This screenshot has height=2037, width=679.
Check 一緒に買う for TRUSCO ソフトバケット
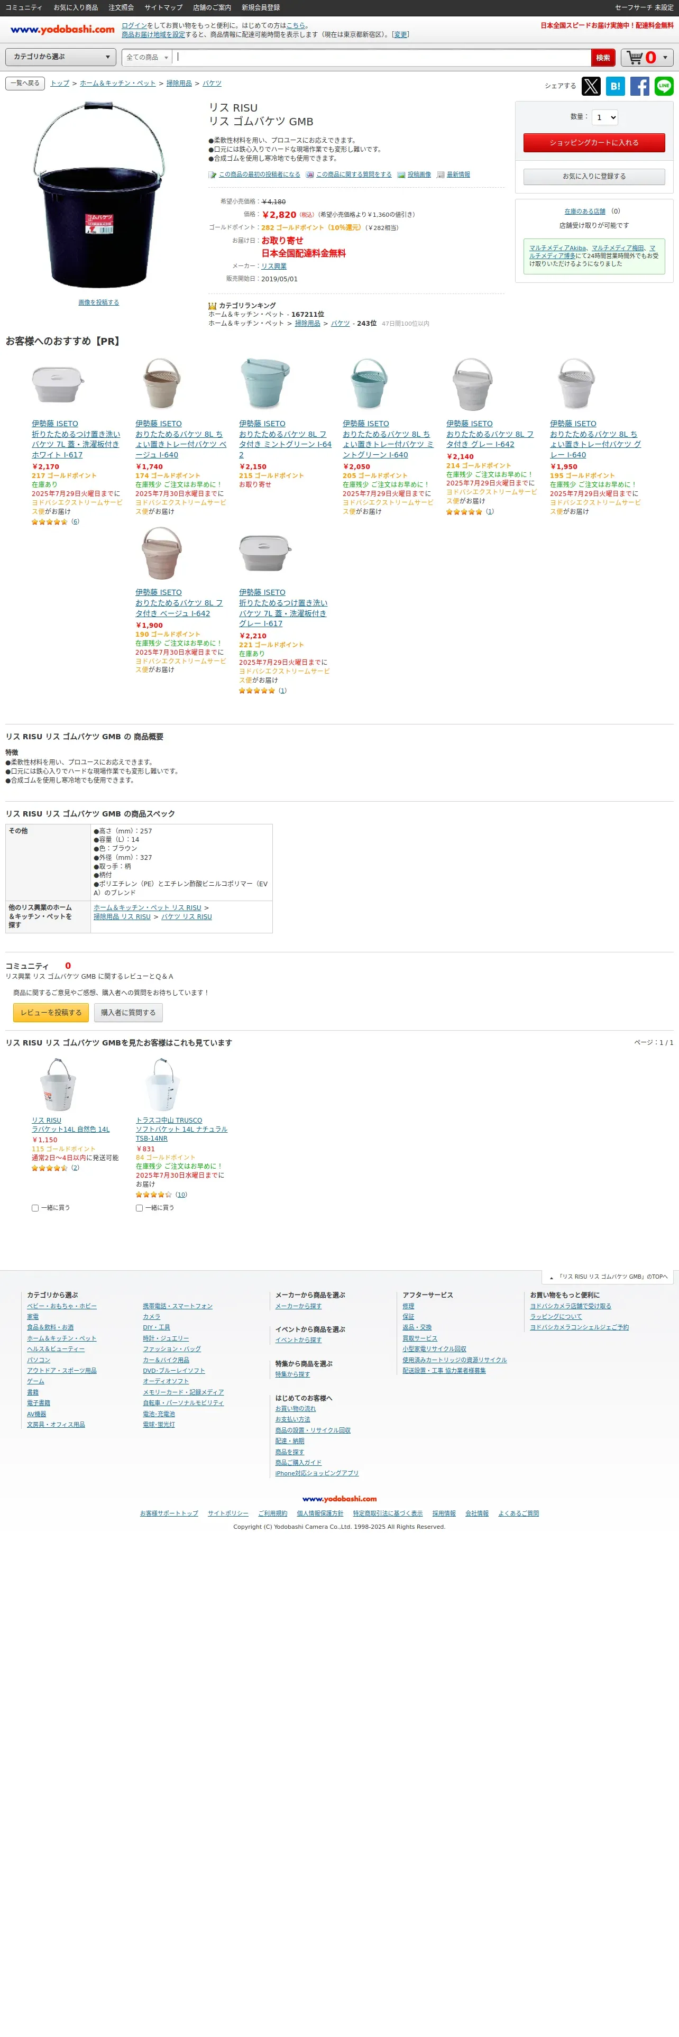coord(139,1207)
